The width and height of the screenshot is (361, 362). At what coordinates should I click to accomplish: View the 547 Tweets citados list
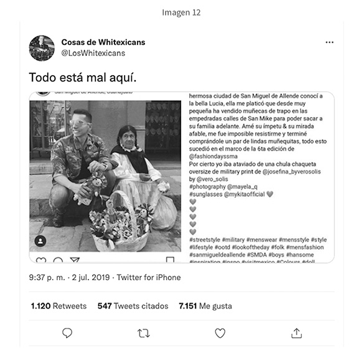pos(133,306)
